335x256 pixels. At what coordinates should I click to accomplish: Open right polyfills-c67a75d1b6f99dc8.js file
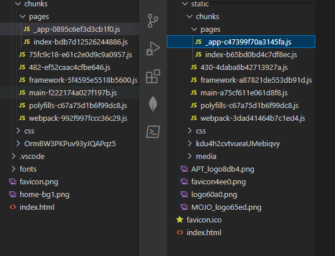pos(241,106)
